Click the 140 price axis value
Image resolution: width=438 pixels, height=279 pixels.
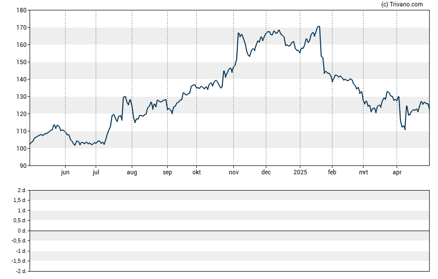point(22,80)
